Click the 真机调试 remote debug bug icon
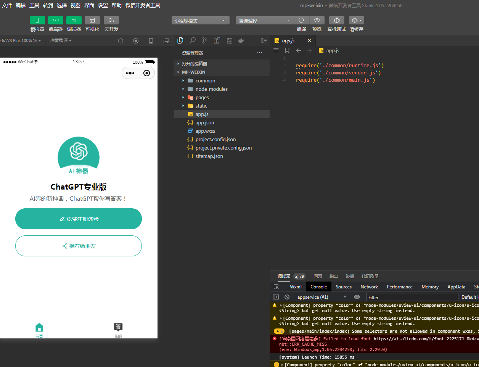This screenshot has width=479, height=367. tap(336, 20)
